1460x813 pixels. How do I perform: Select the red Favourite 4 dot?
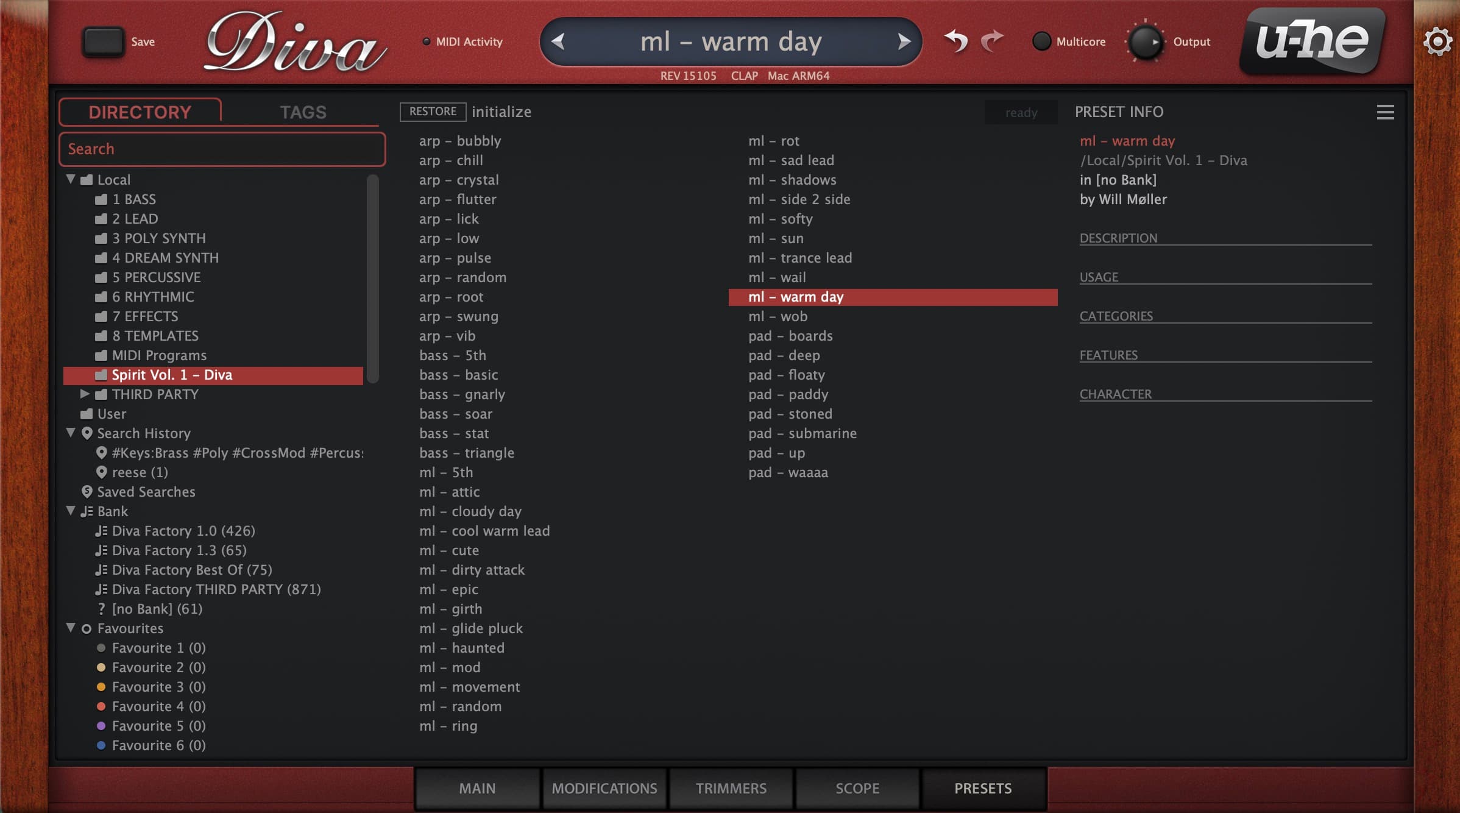[x=101, y=706]
